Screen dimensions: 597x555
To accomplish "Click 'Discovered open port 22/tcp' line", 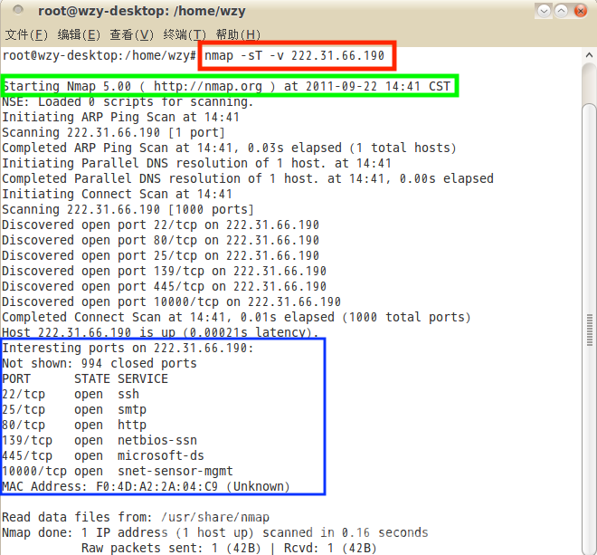I will [x=160, y=225].
